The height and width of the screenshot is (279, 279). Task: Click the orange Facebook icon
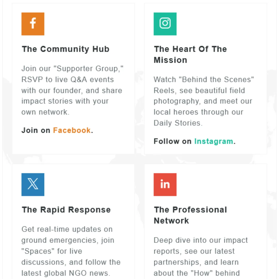pyautogui.click(x=33, y=24)
